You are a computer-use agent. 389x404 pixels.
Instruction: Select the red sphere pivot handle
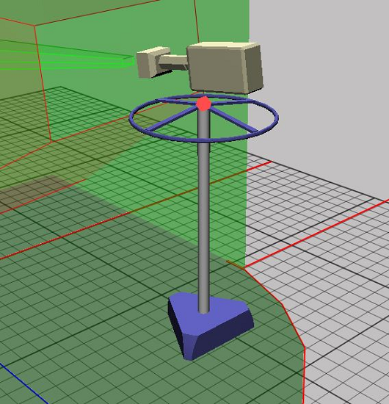[x=203, y=104]
